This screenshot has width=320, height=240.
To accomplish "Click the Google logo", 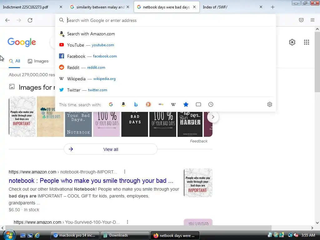I will tap(22, 42).
